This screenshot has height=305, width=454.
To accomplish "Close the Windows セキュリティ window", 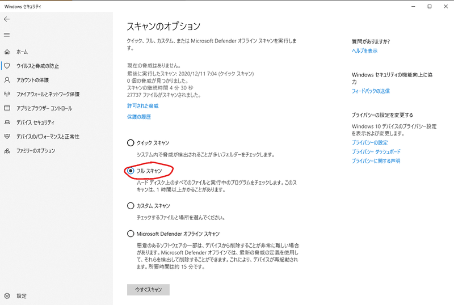I will (445, 6).
